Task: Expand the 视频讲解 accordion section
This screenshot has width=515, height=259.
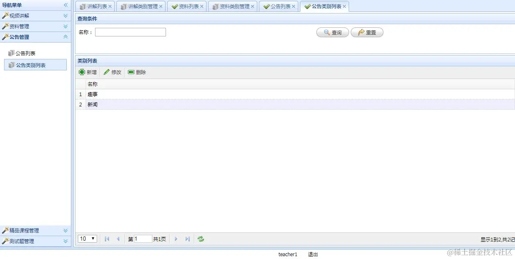Action: (66, 16)
